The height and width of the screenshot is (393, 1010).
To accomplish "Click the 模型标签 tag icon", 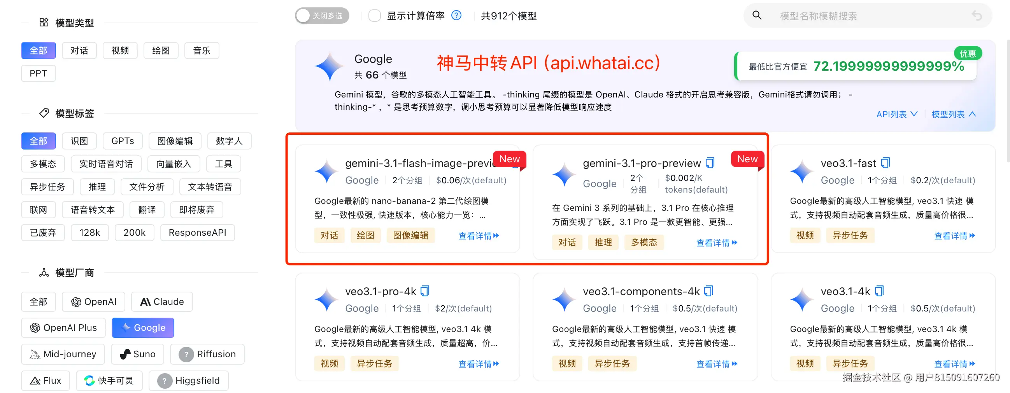I will [x=44, y=113].
